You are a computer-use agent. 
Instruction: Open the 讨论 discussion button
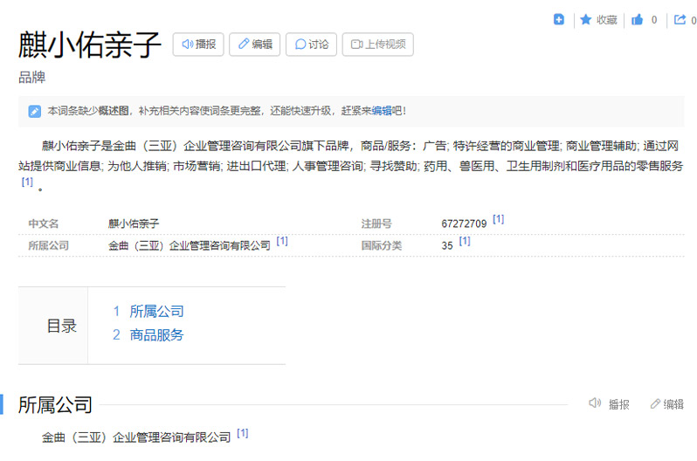(x=312, y=45)
